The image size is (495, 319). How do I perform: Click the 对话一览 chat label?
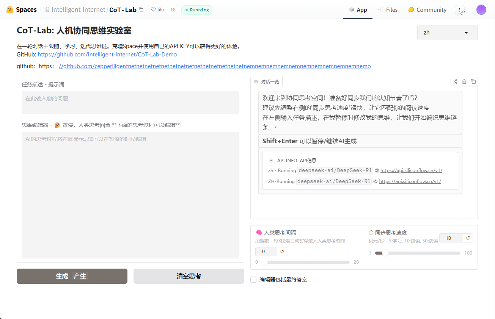(x=267, y=82)
